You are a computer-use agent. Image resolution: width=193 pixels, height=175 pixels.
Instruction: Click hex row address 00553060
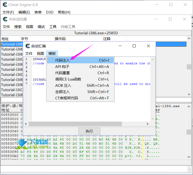pyautogui.click(x=10, y=139)
